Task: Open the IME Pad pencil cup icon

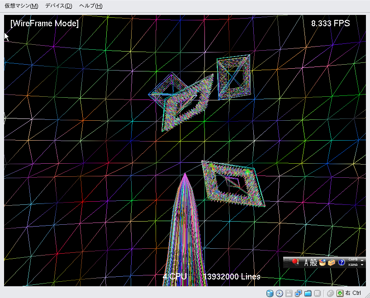Action: 322,262
